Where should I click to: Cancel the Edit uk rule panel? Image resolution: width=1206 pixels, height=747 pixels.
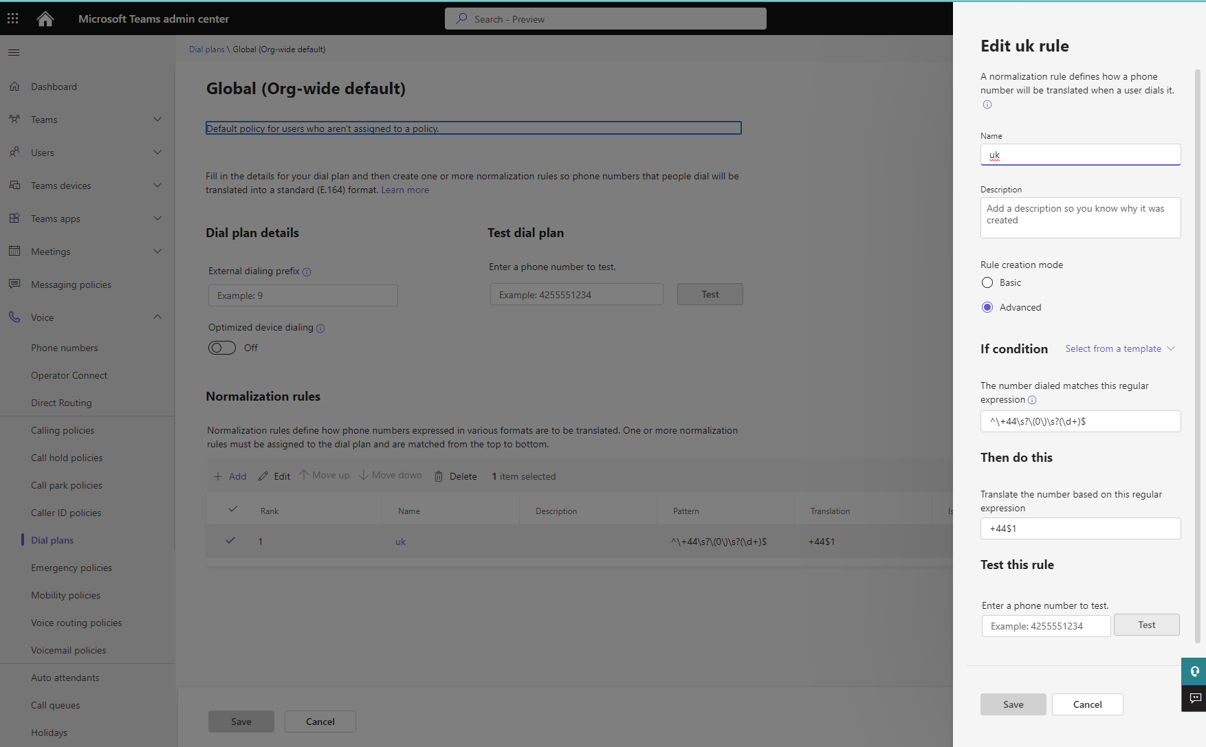click(1088, 704)
